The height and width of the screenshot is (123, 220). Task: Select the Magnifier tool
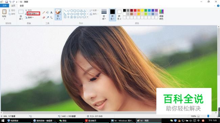click(51, 18)
